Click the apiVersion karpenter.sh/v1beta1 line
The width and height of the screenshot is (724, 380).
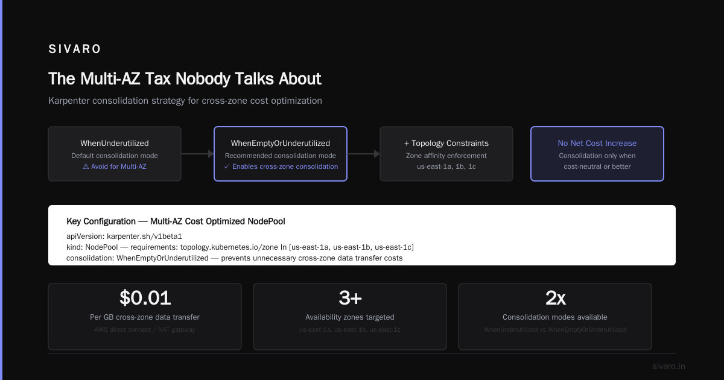(124, 236)
